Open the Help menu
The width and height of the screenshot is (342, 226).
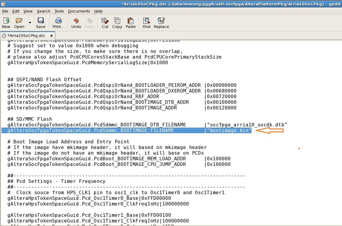[98, 11]
